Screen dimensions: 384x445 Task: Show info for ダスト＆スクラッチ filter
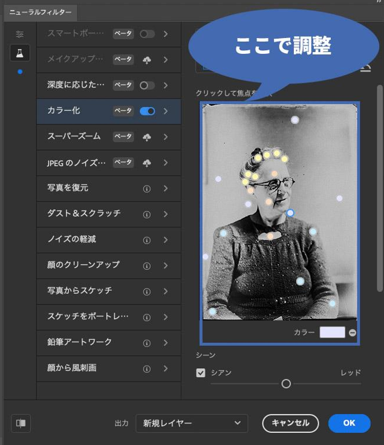click(147, 214)
